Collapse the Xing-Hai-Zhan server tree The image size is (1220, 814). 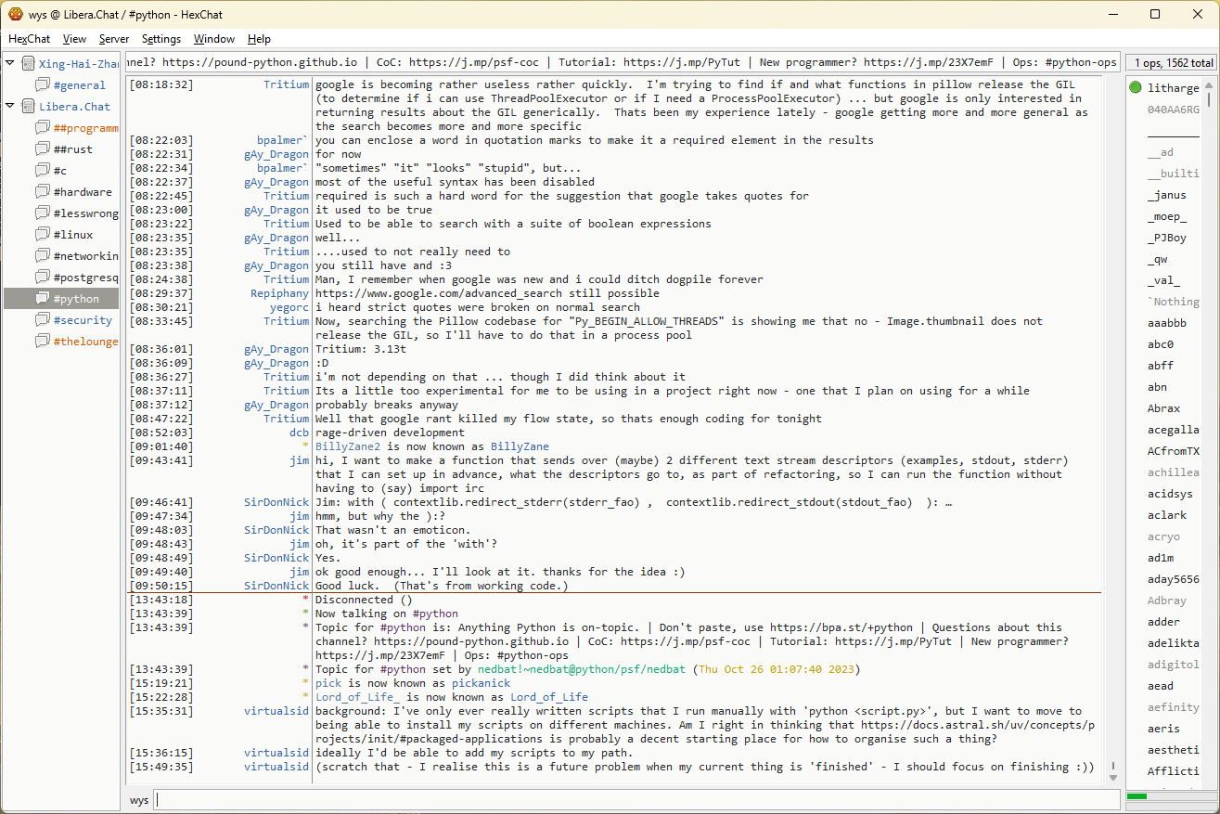pos(10,64)
